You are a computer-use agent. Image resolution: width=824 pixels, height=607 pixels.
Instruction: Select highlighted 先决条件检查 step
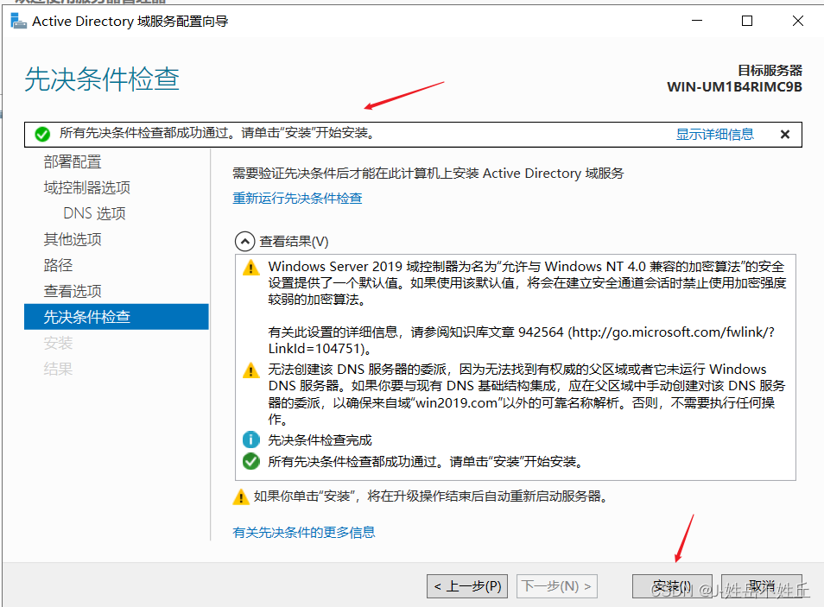(x=116, y=317)
